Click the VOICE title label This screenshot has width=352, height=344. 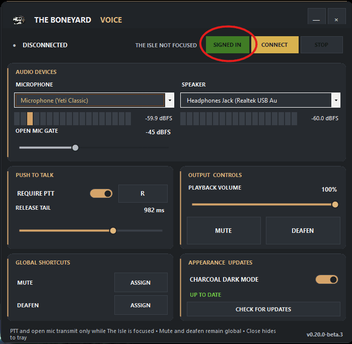[111, 20]
